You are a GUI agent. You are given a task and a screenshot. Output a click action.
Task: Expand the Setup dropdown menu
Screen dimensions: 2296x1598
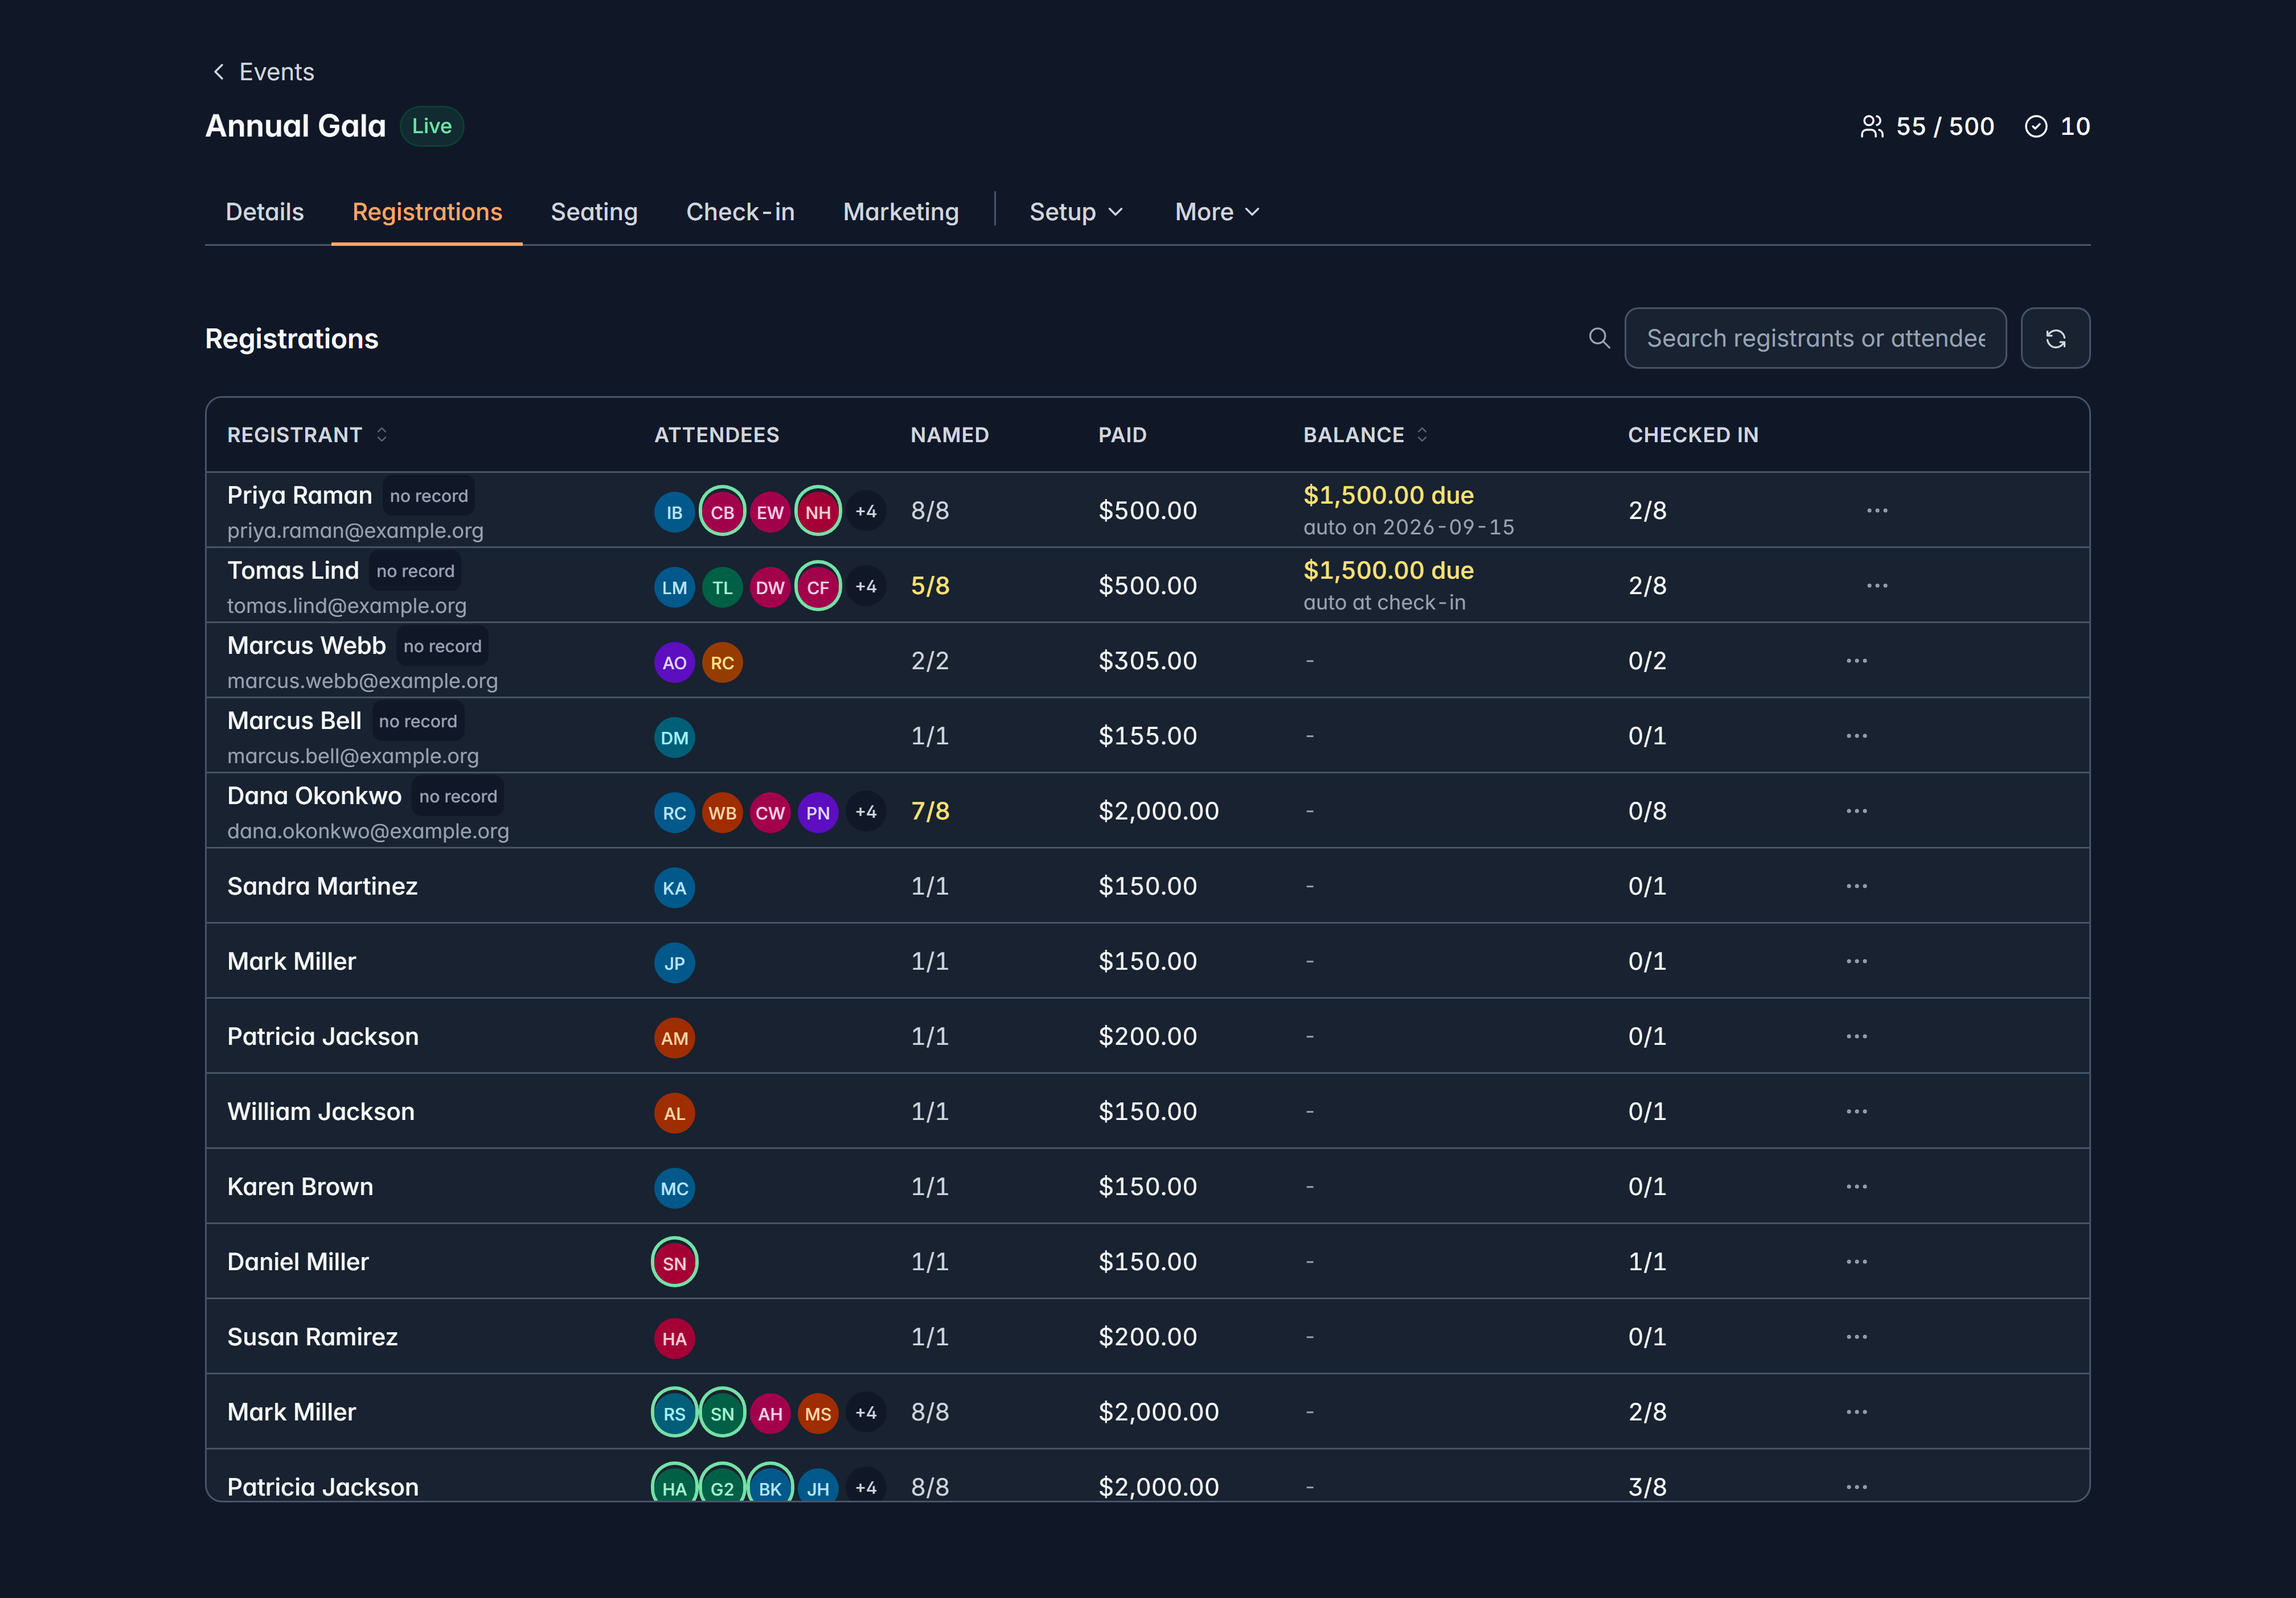click(1076, 212)
